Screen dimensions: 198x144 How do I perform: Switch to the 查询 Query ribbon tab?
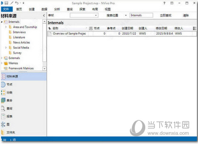tap(70, 9)
